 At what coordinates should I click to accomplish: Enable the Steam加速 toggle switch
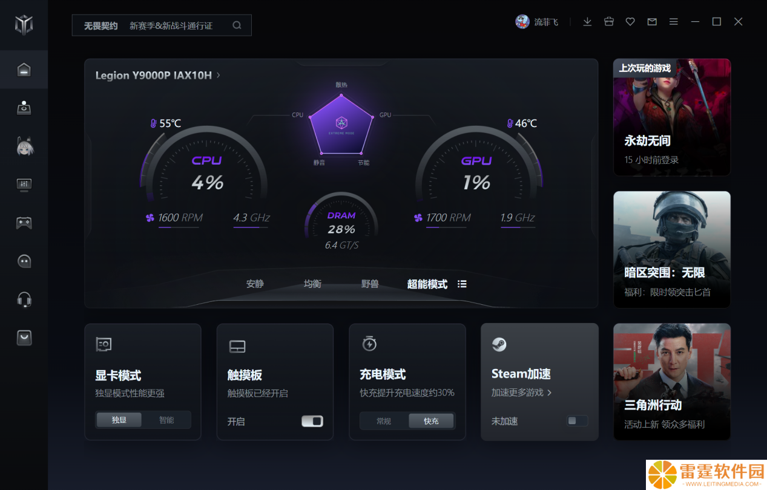pyautogui.click(x=577, y=420)
